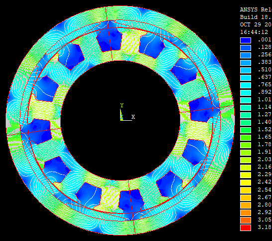Click the Build 18 version text
272x241 pixels.
[x=256, y=17]
